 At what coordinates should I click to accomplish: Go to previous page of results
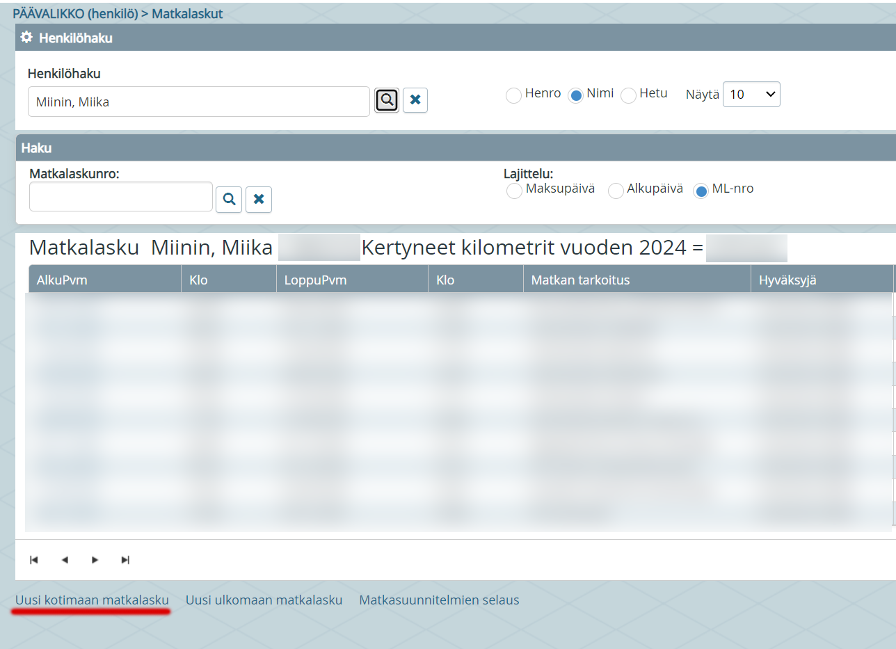pyautogui.click(x=65, y=560)
